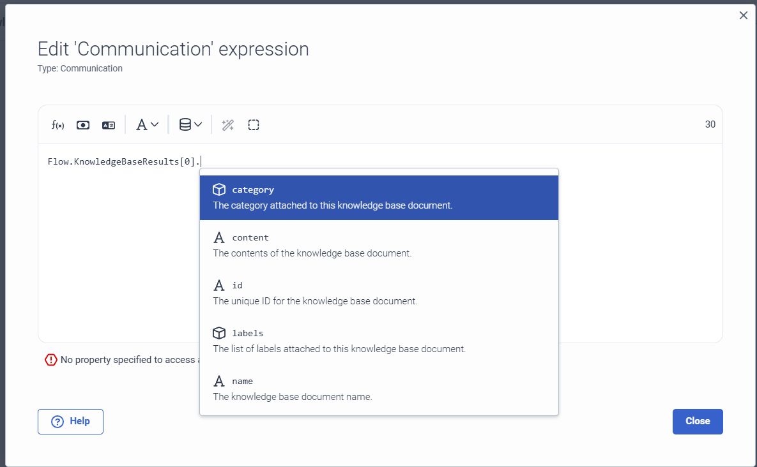Open the database toolbar dropdown
The width and height of the screenshot is (757, 467).
click(190, 125)
